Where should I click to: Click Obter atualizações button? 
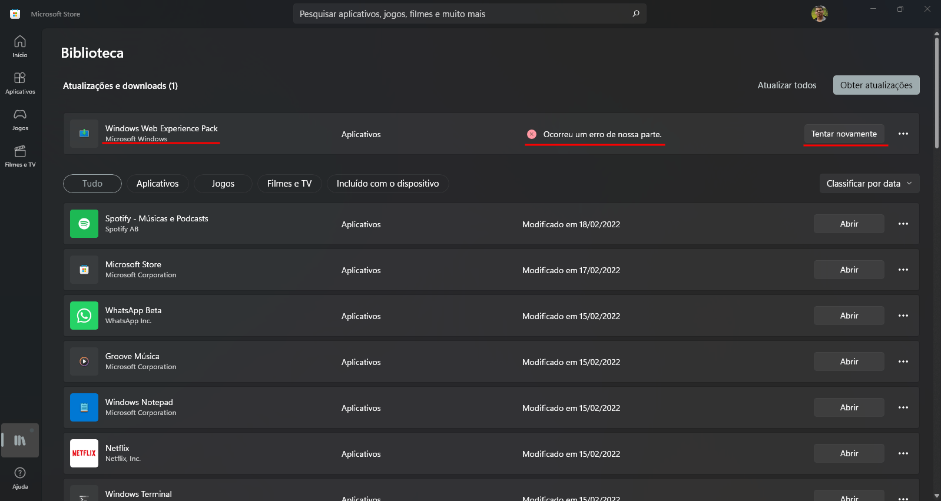tap(876, 85)
